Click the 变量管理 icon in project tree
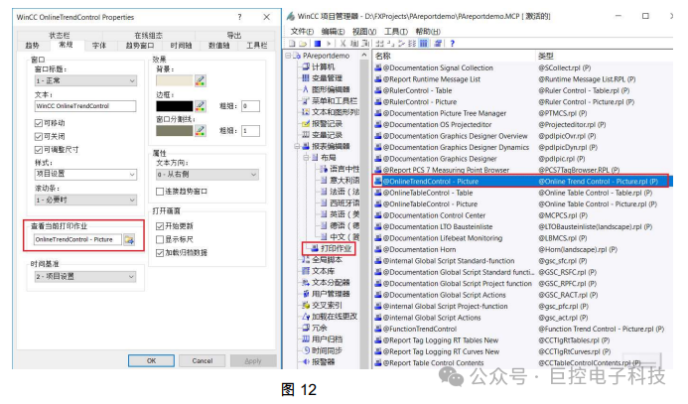688x404 pixels. (x=306, y=78)
